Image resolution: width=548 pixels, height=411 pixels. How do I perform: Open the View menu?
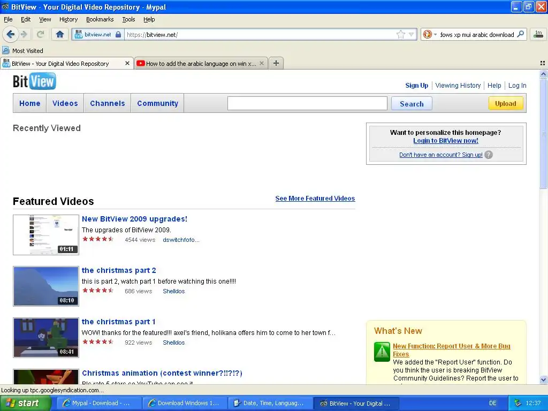point(45,19)
